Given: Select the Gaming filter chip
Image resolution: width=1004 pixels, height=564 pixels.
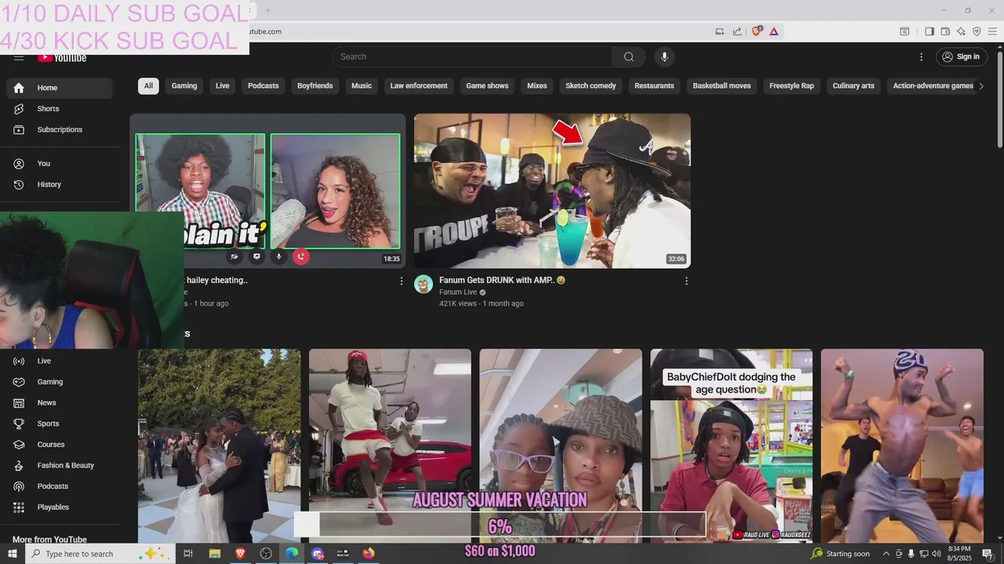Looking at the screenshot, I should [184, 85].
